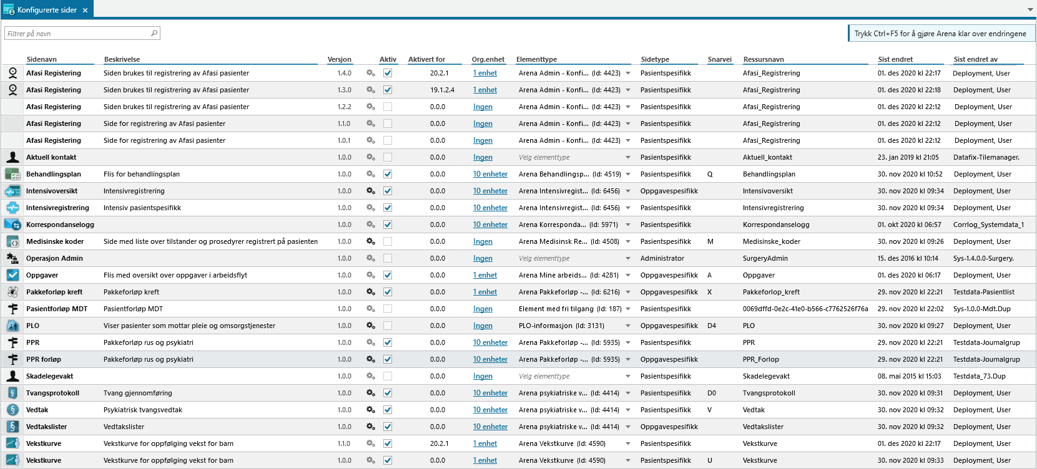Viewport: 1037px width, 469px height.
Task: Sort by the Sist endret column header
Action: tap(895, 59)
